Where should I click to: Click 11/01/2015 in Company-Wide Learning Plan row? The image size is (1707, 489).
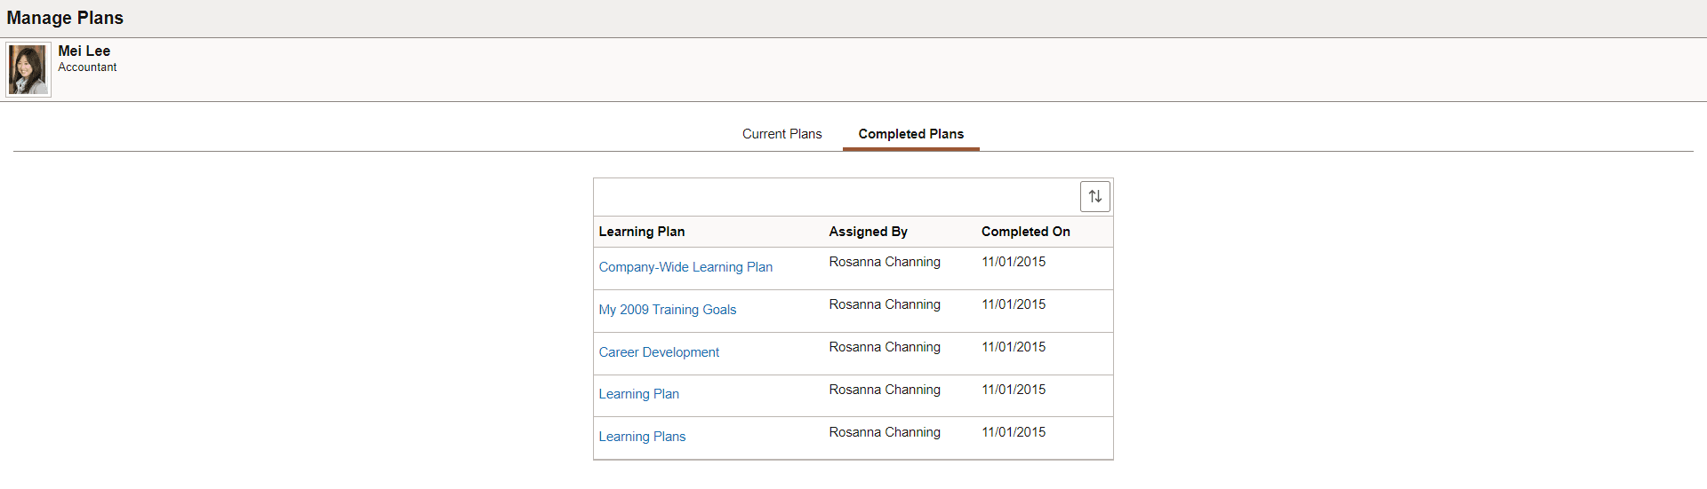pyautogui.click(x=1014, y=262)
